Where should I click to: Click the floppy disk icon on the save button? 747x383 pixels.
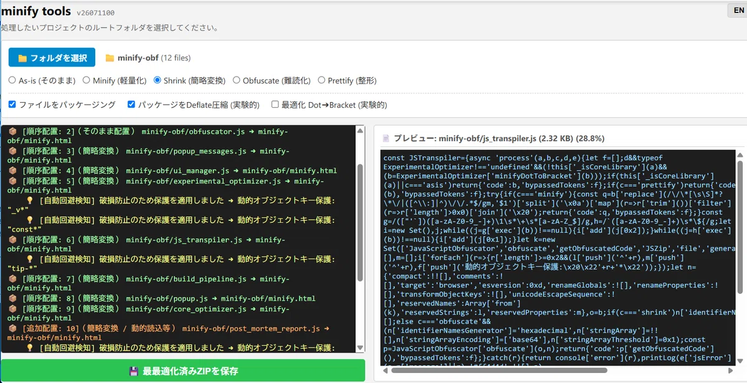point(133,371)
